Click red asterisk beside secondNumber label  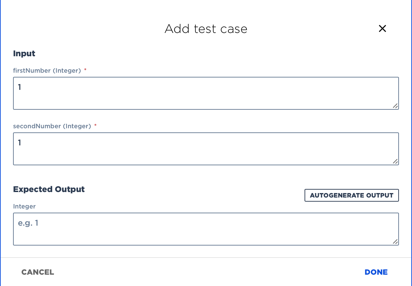[x=95, y=126]
